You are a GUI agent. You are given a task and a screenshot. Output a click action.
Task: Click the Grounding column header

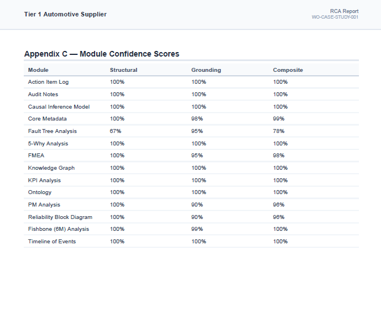(x=206, y=70)
